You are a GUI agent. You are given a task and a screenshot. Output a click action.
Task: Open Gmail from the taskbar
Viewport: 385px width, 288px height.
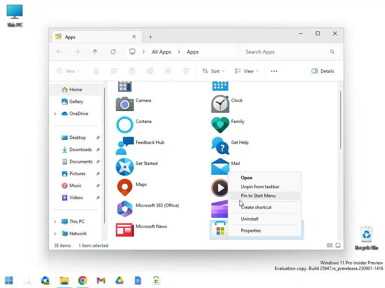[x=101, y=280]
